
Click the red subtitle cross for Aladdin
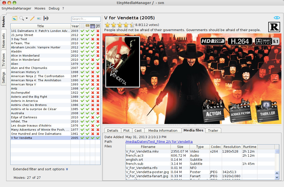(x=98, y=51)
